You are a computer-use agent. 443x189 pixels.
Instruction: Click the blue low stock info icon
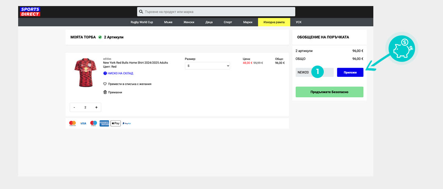[105, 73]
